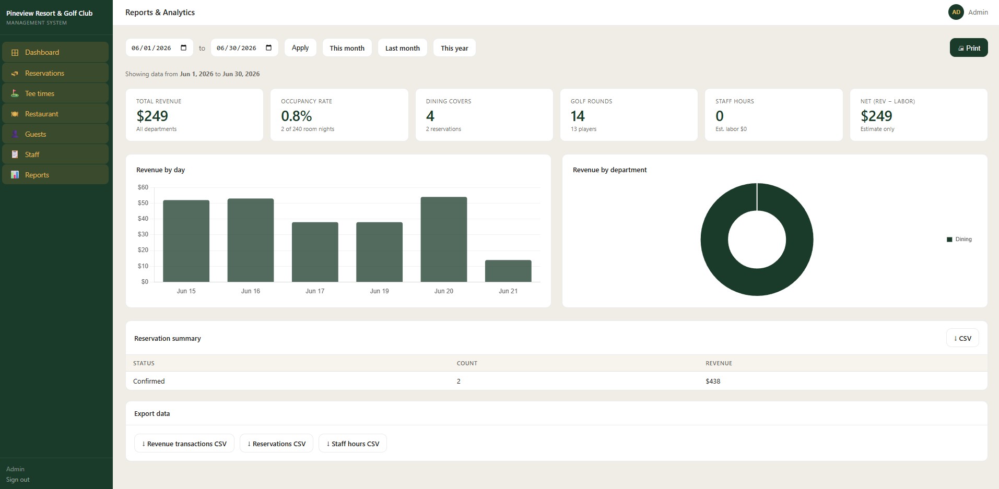
Task: Click the COUNT column header
Action: 467,363
